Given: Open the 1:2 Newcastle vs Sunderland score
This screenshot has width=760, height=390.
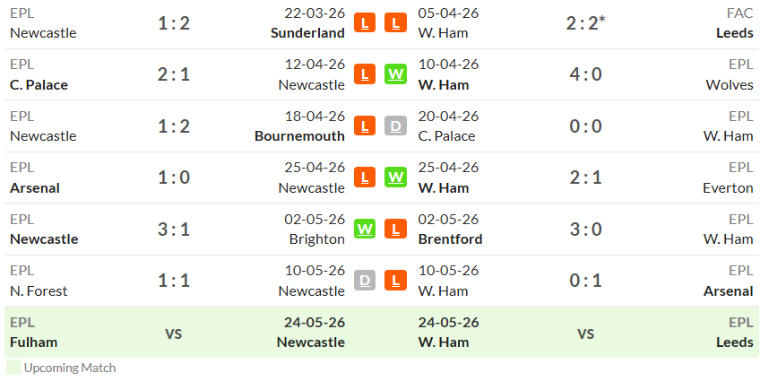Looking at the screenshot, I should [174, 23].
